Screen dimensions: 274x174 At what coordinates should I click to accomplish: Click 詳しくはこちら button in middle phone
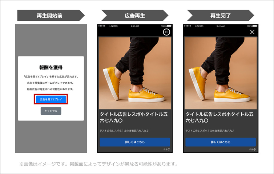coord(135,142)
